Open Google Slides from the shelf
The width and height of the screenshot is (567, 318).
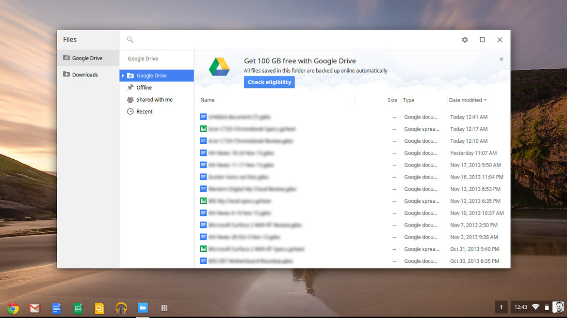point(99,308)
